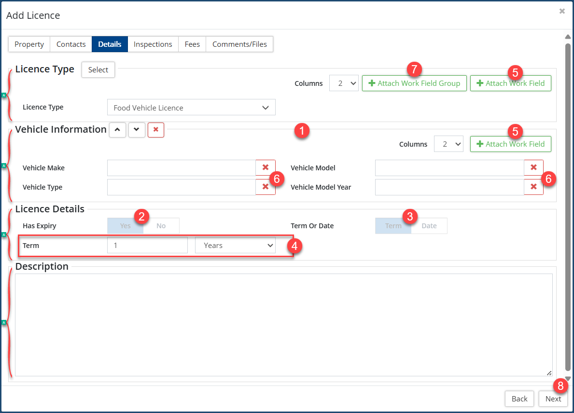Image resolution: width=574 pixels, height=413 pixels.
Task: Click the 'Add Licence' dialog title
Action: tap(33, 15)
